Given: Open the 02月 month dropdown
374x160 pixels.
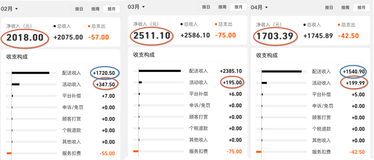Looking at the screenshot, I should (x=9, y=9).
